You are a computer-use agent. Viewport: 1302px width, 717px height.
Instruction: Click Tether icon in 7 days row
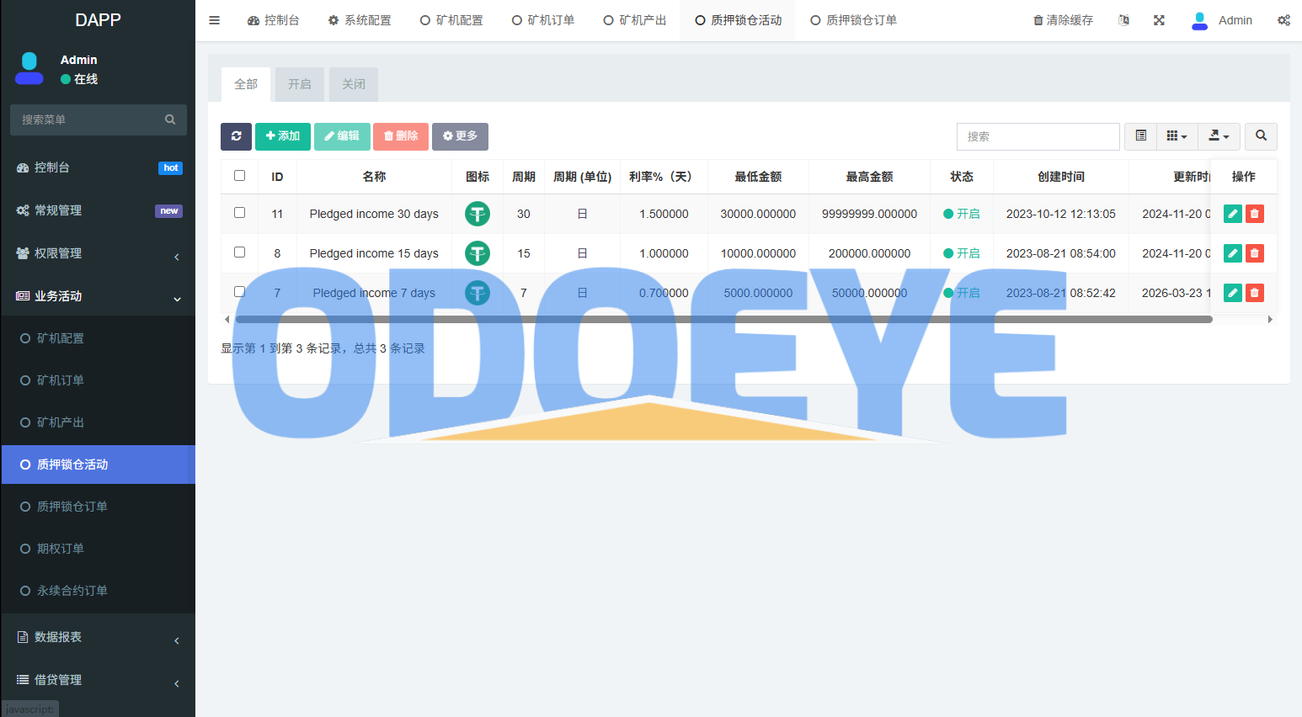tap(478, 293)
